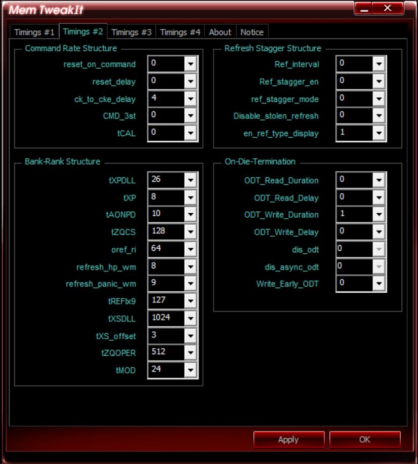Open the About tab
The width and height of the screenshot is (418, 464).
coord(220,32)
